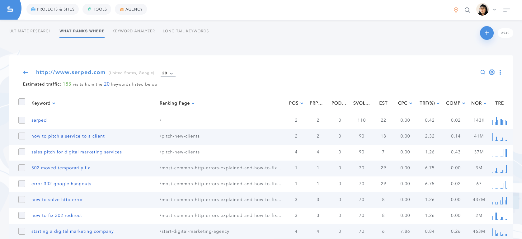Check 'sales pitch for digital marketing' row checkbox

(x=22, y=152)
